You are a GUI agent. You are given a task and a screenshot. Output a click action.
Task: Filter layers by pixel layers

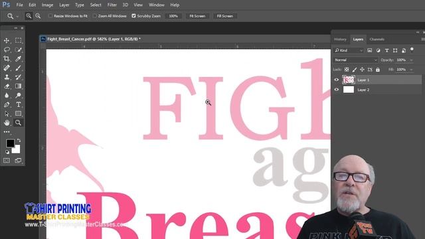click(369, 50)
